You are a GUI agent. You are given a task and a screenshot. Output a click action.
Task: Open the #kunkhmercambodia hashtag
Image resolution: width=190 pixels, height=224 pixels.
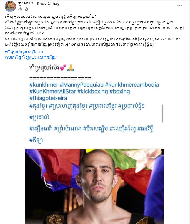coord(132,85)
